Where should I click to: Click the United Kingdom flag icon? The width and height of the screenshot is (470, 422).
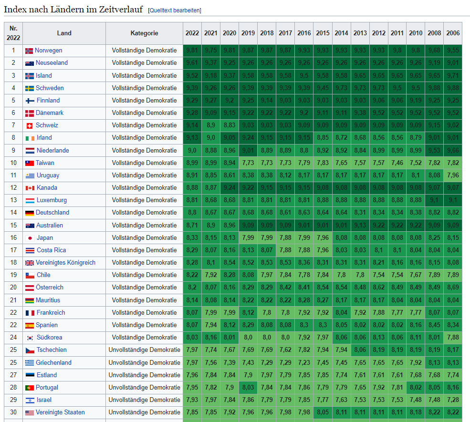pyautogui.click(x=30, y=263)
